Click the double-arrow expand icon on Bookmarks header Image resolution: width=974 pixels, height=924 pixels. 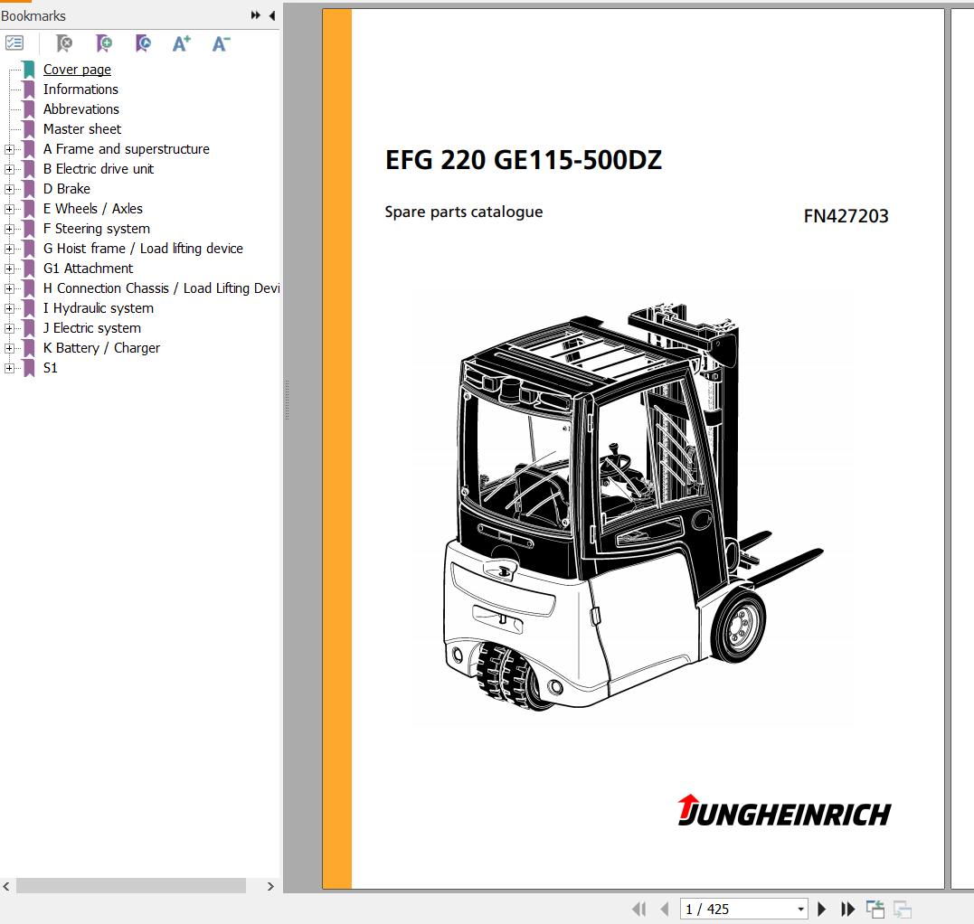[255, 15]
